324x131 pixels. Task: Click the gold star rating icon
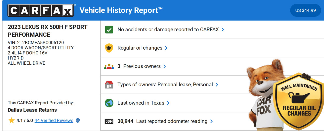click(x=11, y=120)
